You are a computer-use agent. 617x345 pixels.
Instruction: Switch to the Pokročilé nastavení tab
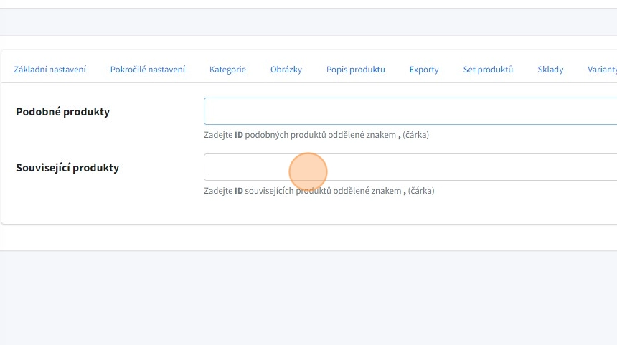147,70
